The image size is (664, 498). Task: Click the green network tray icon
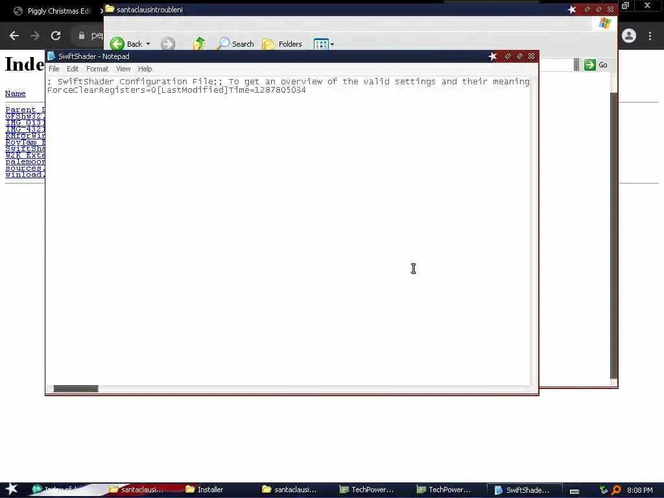click(x=604, y=490)
